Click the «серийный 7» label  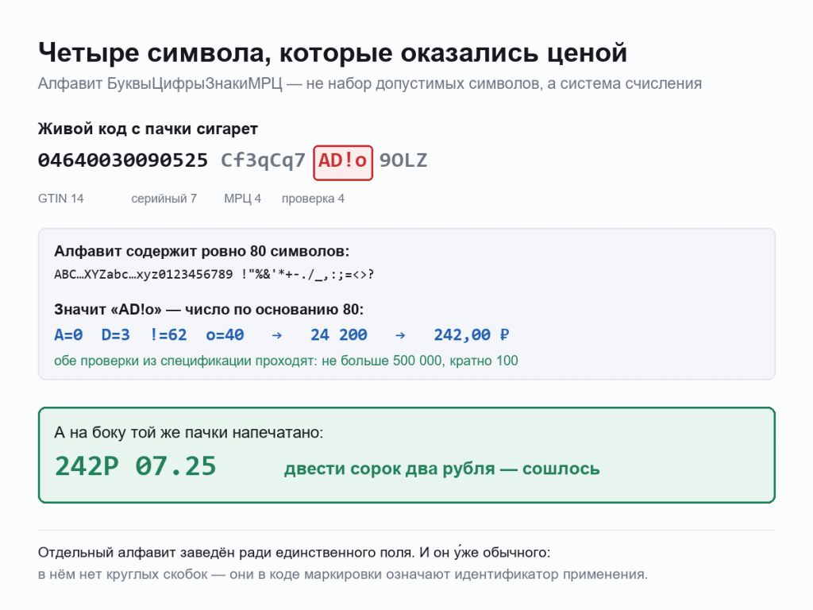[164, 199]
